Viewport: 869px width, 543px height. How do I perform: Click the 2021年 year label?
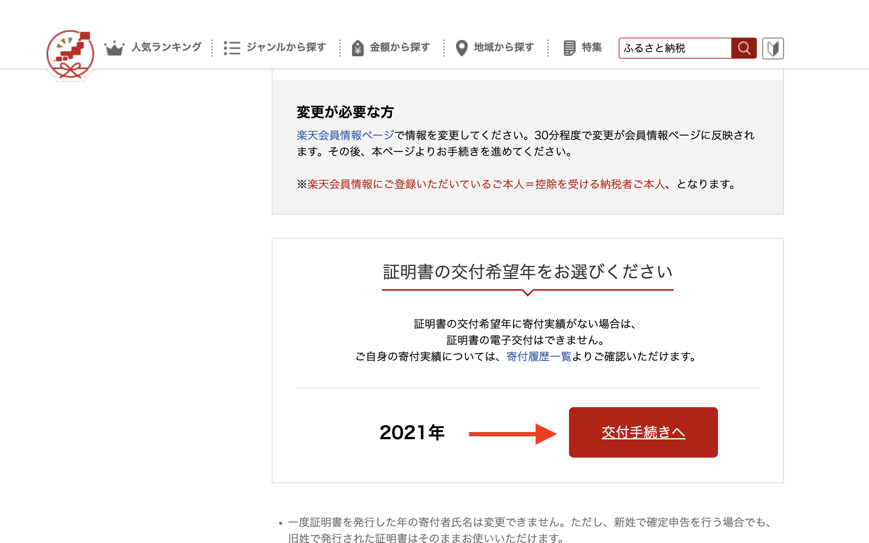[x=412, y=432]
